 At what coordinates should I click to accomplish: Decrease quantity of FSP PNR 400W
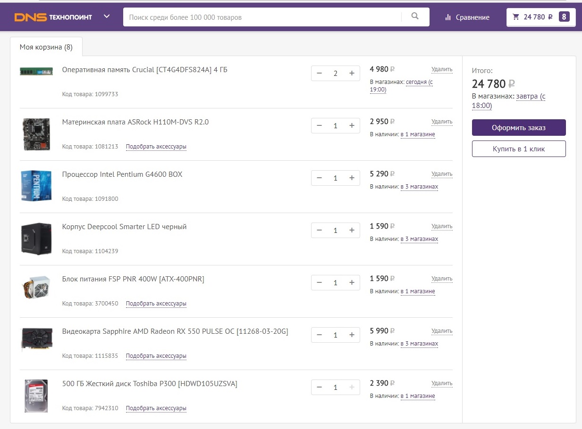pos(320,282)
